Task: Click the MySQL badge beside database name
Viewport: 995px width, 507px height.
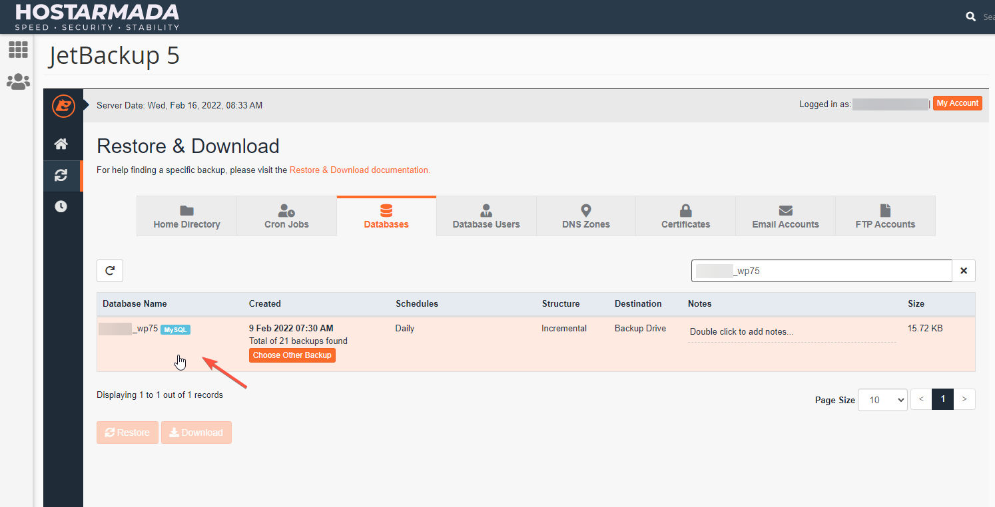Action: click(174, 329)
